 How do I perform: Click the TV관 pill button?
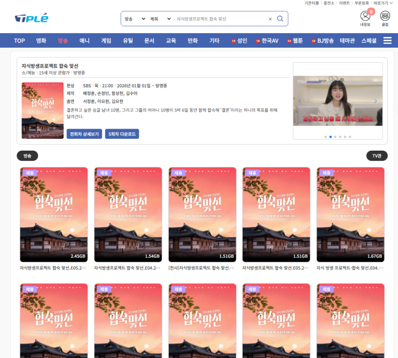377,155
